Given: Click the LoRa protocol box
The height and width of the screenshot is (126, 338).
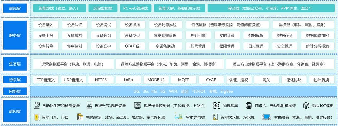Looking at the screenshot, I should pyautogui.click(x=128, y=80).
